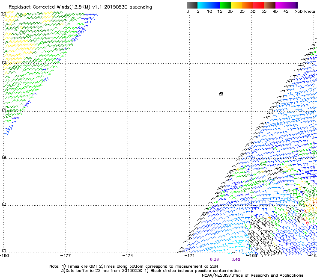Click the 'Times are GMT' note line
Viewport: 317px width, 278px height.
[133, 266]
